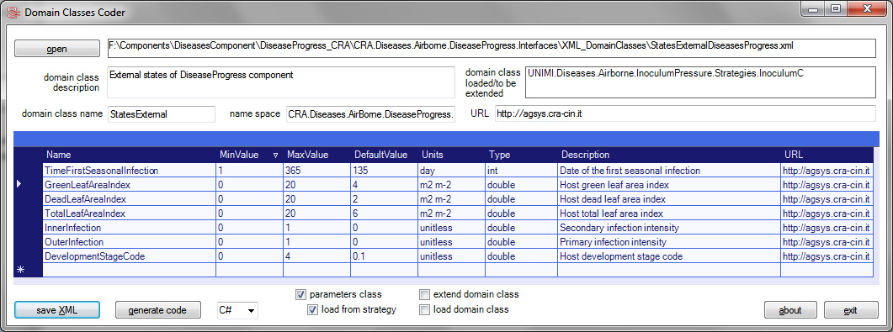This screenshot has width=893, height=332.
Task: Click the about button
Action: coord(790,310)
